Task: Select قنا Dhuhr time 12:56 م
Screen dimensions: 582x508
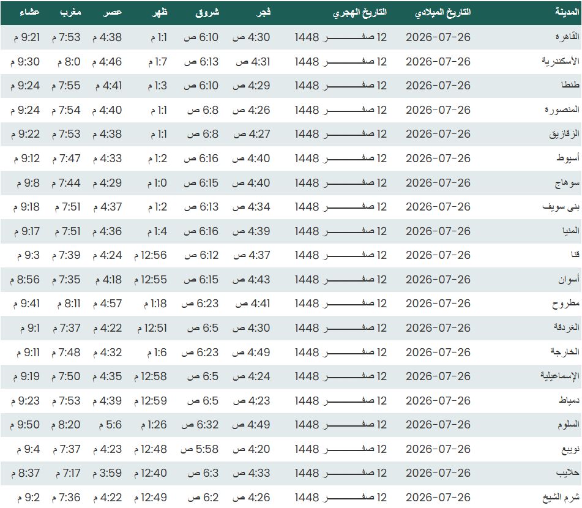Action: [x=151, y=255]
